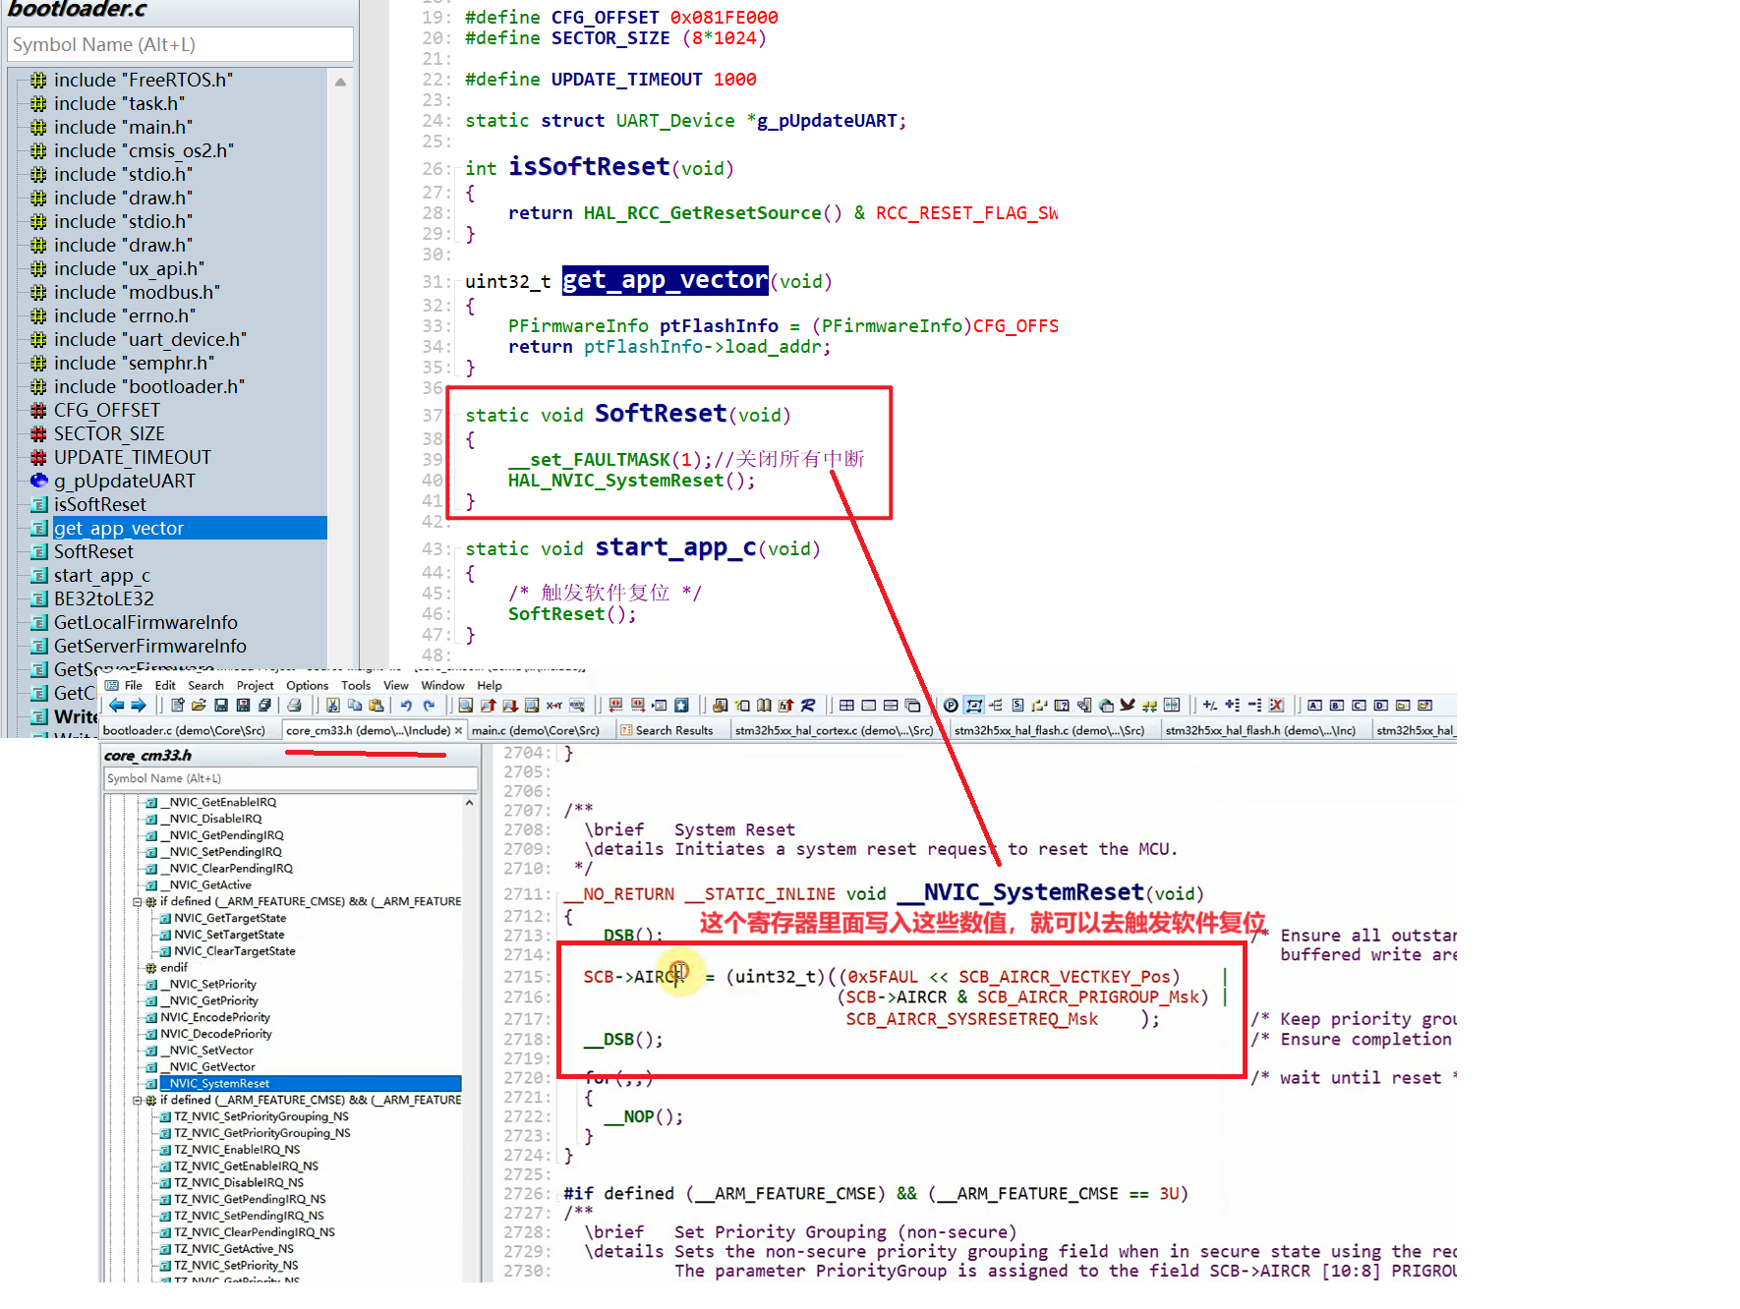Image resolution: width=1740 pixels, height=1309 pixels.
Task: Create a new file from the toolbar
Action: (178, 705)
